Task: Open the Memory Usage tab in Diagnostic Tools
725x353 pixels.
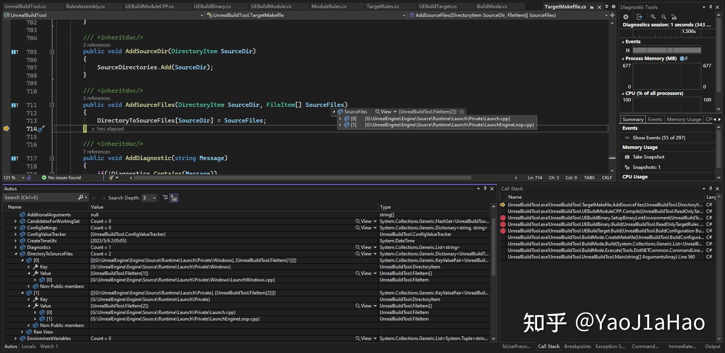Action: tap(684, 119)
